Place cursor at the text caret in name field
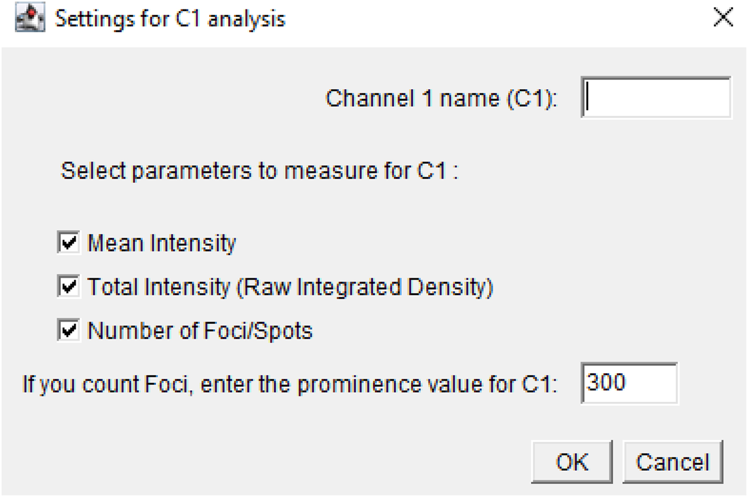 tap(588, 98)
